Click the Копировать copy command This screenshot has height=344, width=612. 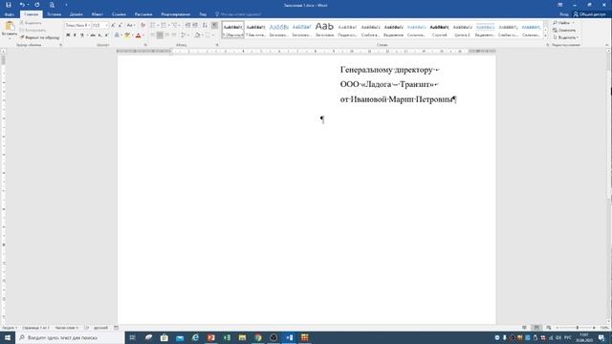tap(33, 30)
